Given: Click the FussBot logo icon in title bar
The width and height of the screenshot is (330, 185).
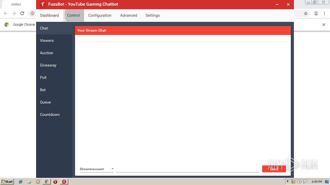Looking at the screenshot, I should (43, 4).
